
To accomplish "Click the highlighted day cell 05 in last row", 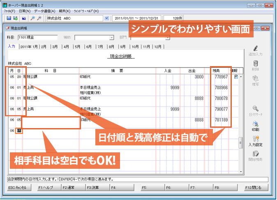I will 19,131.
